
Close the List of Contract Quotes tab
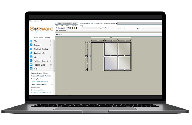[77, 23]
